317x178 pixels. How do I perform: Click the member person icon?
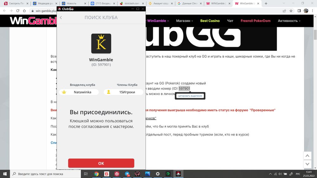click(x=108, y=92)
